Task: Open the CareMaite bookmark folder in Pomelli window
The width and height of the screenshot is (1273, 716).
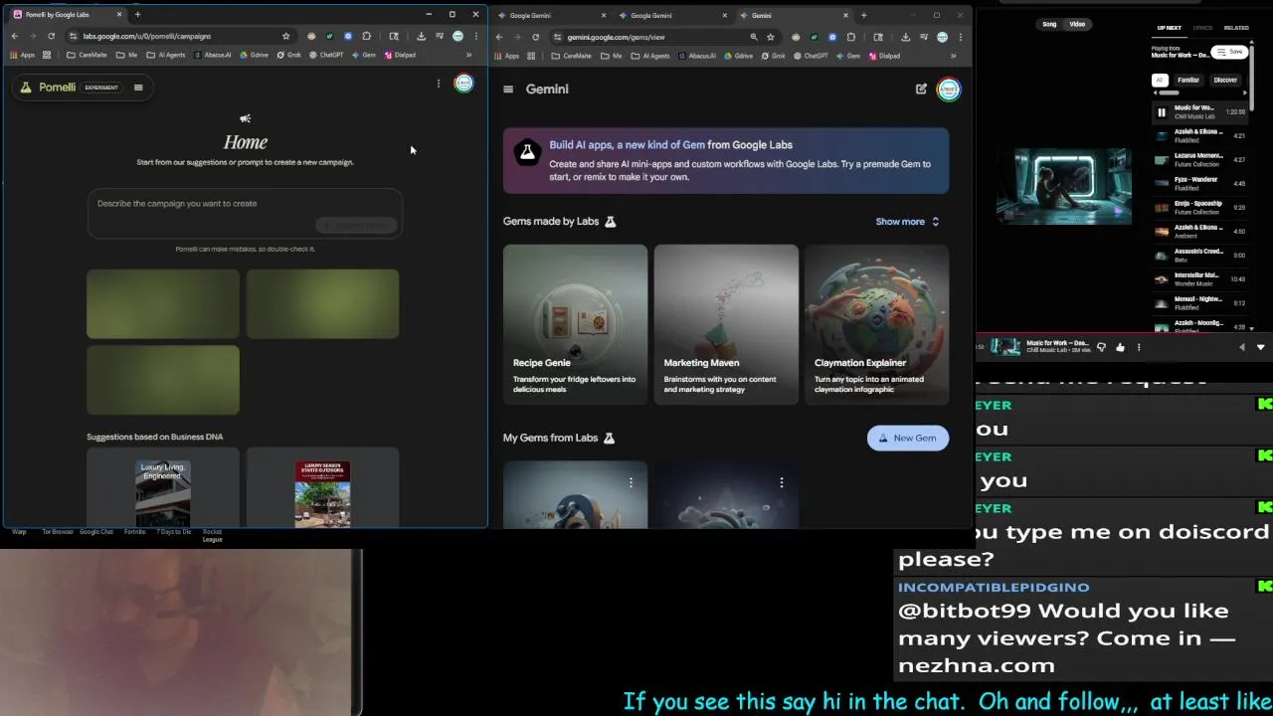Action: [x=87, y=55]
